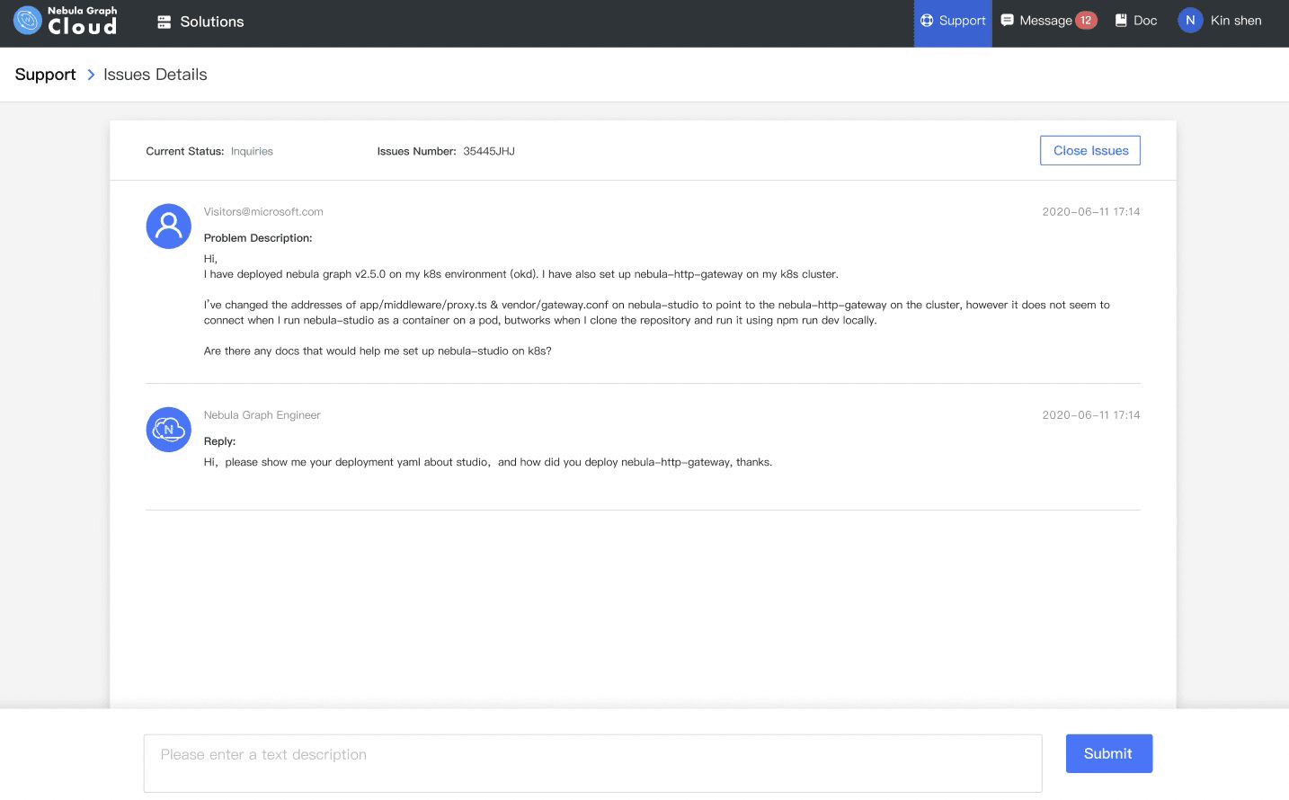Click the email Visitors@microsoft.com
Viewport: 1289px width, 800px height.
pos(262,211)
